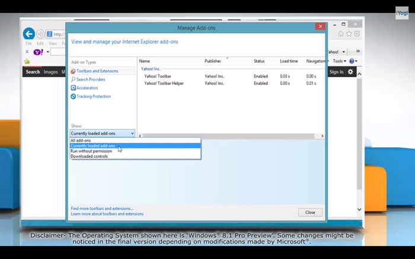
Task: Select Tracking Protection add-on type
Action: click(93, 96)
